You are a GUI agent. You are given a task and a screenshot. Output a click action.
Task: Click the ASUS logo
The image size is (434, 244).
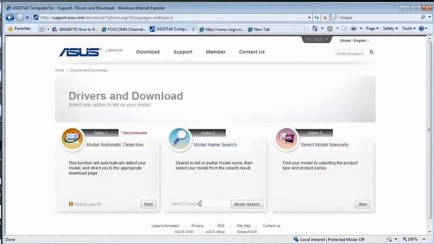[80, 52]
